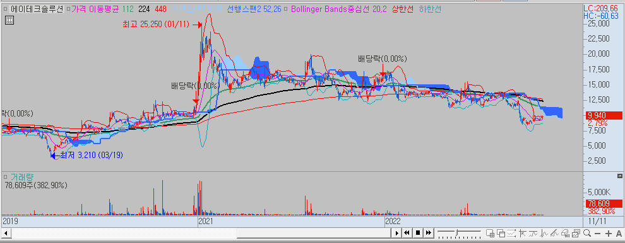The width and height of the screenshot is (625, 243).
Task: Open the chart image save icon
Action: coord(576,233)
